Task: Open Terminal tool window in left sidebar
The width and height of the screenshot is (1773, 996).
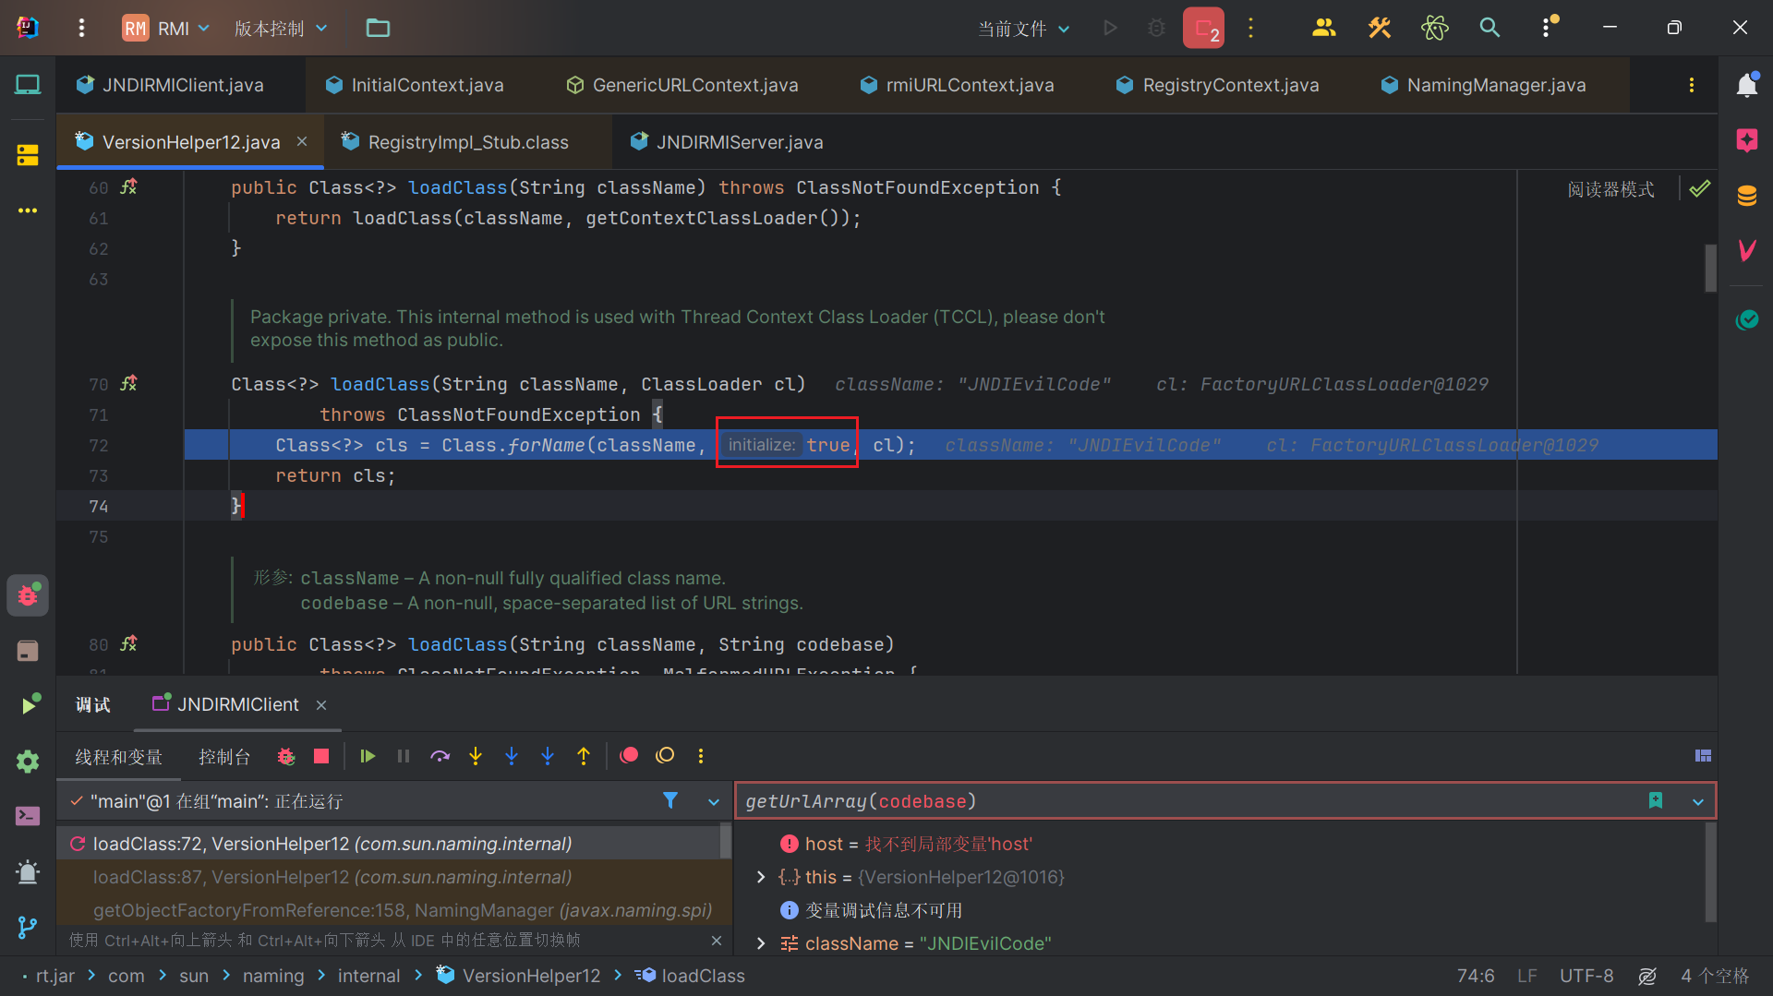Action: point(28,816)
